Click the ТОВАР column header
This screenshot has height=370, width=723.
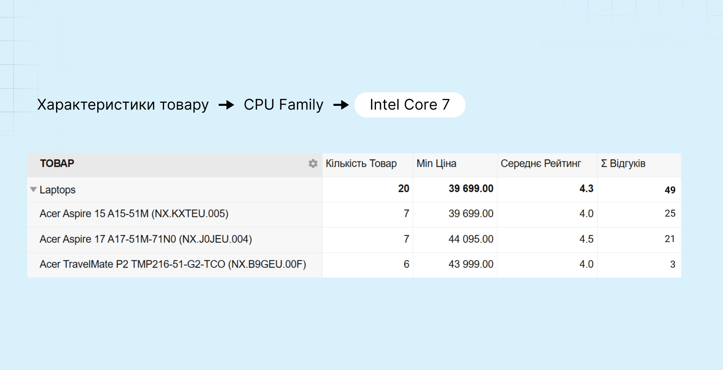pyautogui.click(x=57, y=164)
